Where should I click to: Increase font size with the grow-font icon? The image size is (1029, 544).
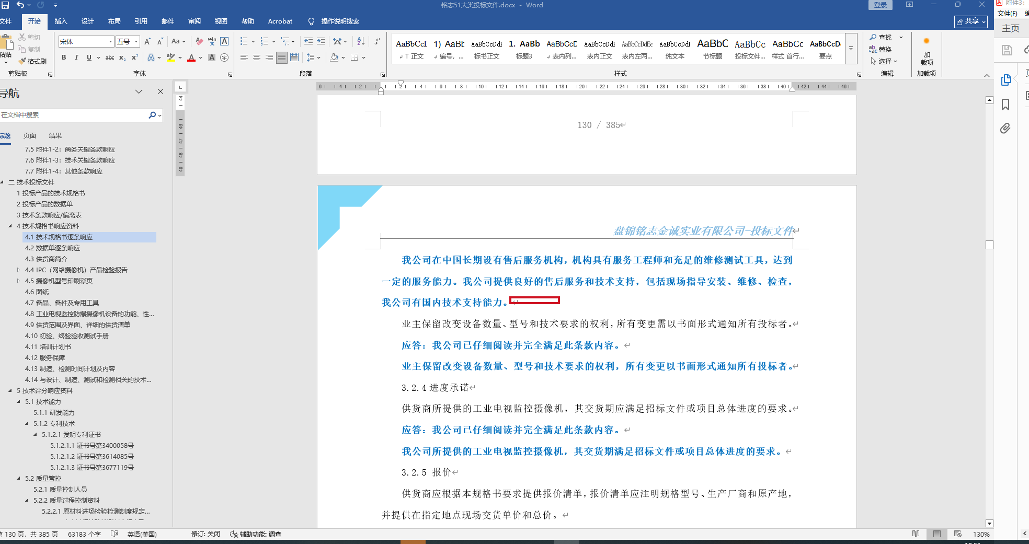click(x=147, y=41)
